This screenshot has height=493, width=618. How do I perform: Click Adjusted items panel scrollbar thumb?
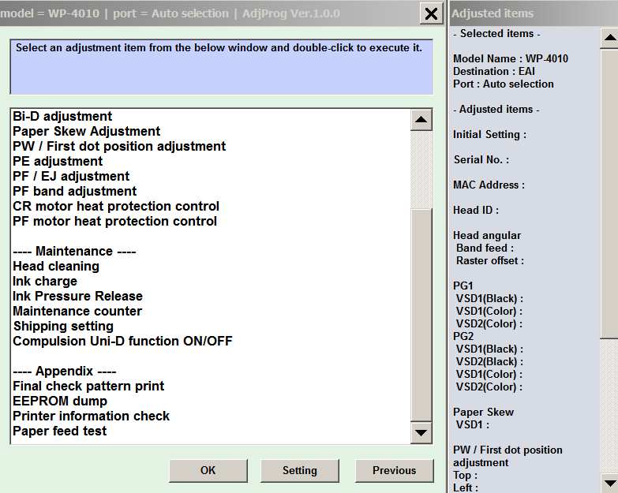coord(609,193)
